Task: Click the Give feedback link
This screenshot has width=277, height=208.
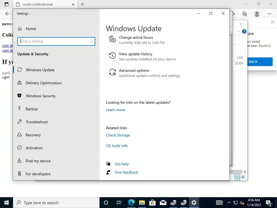Action: tap(126, 172)
